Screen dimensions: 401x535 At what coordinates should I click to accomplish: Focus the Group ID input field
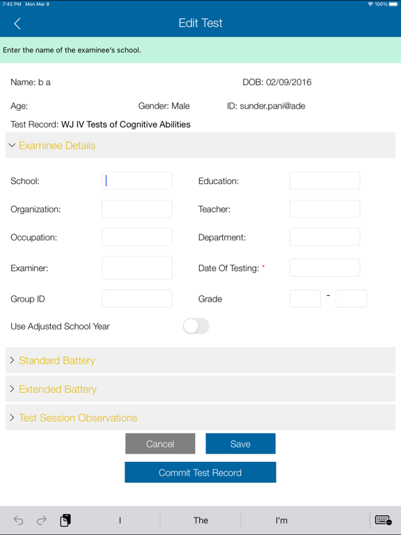point(137,299)
